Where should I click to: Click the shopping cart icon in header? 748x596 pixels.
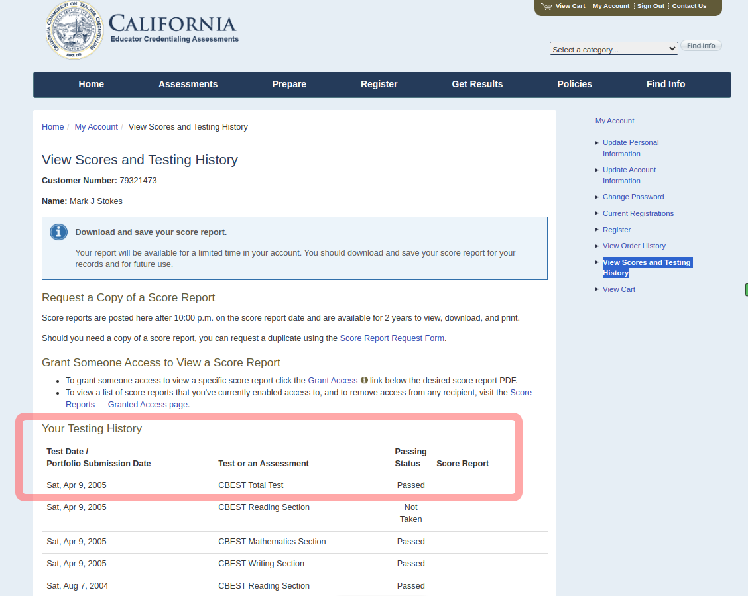[546, 7]
